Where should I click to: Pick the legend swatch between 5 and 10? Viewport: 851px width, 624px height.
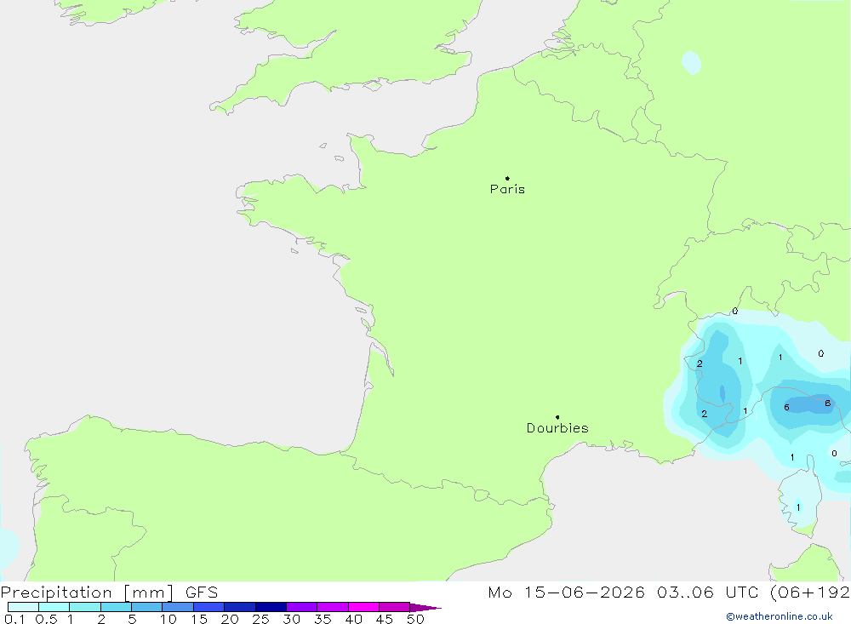147,607
